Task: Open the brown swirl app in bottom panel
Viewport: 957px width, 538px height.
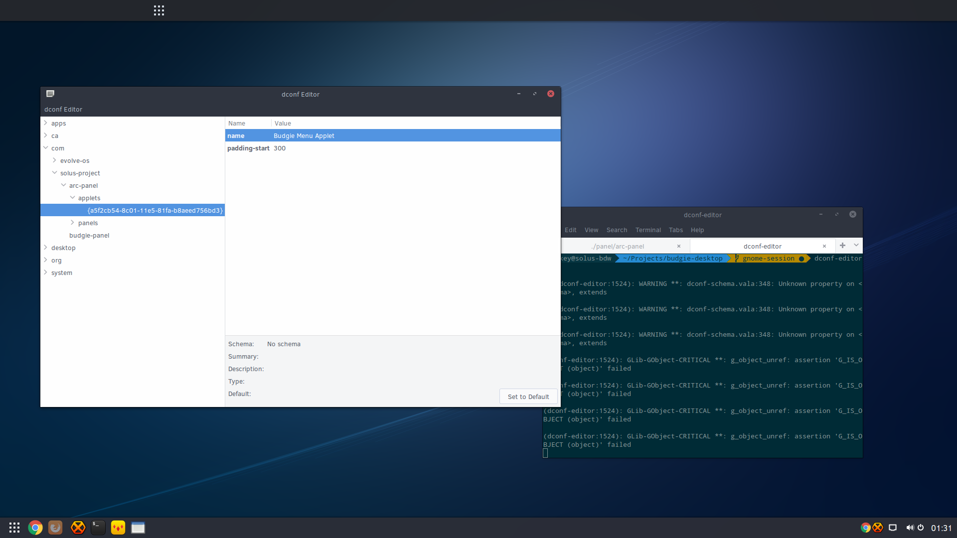Action: click(x=55, y=528)
